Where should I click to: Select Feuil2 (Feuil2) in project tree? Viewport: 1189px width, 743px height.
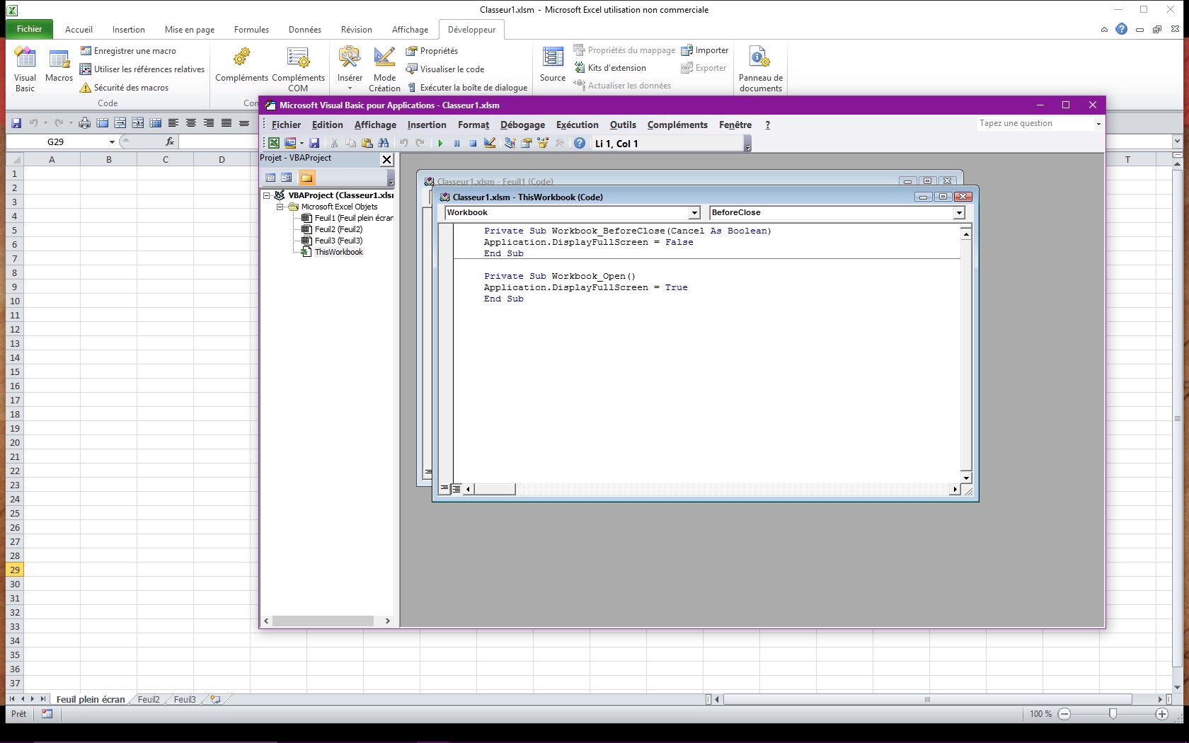coord(333,229)
